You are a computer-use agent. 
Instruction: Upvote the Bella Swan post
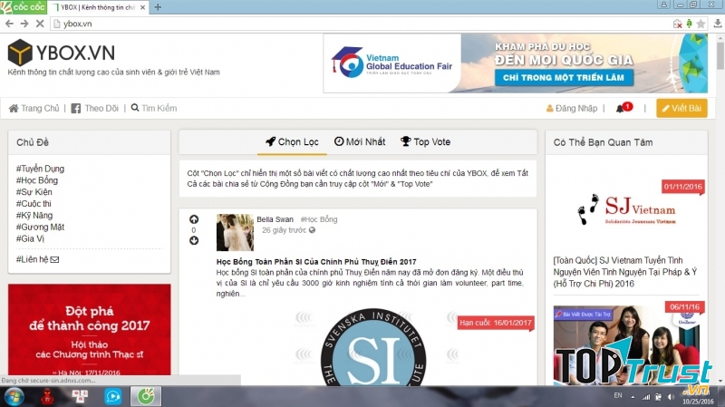194,219
